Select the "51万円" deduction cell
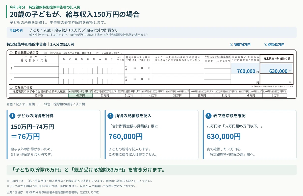 tap(129, 95)
